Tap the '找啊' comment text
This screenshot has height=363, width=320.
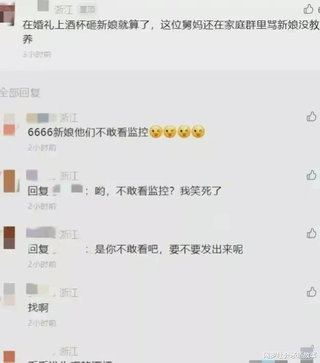click(x=38, y=308)
